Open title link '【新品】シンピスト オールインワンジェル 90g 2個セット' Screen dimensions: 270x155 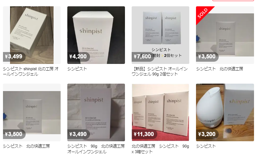click(x=160, y=72)
